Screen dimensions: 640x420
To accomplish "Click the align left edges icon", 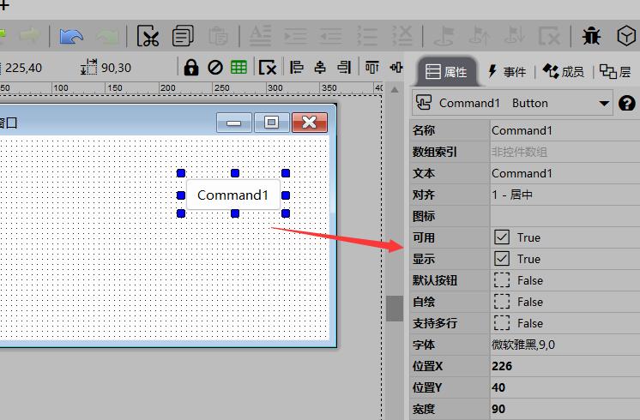I will pos(297,67).
